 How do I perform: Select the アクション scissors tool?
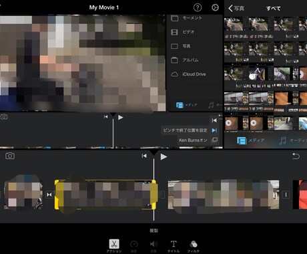(x=114, y=246)
